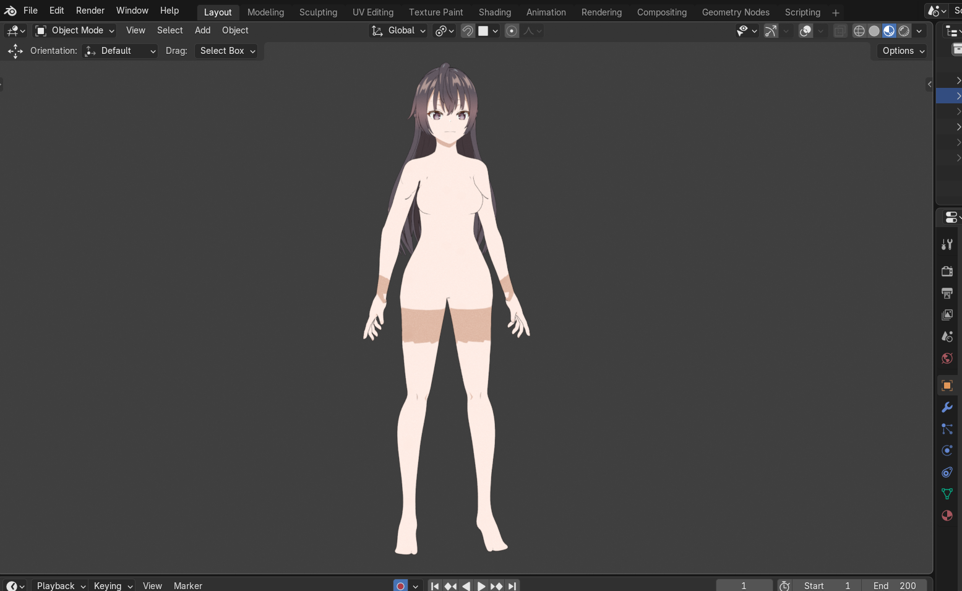Enable auto keying record button
Screen dimensions: 962x591
[x=400, y=585]
